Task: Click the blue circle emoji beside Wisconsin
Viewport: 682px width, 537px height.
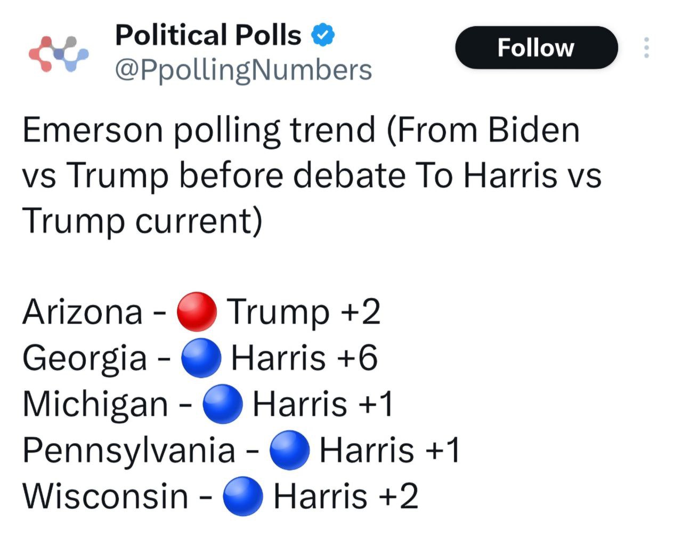Action: pos(243,496)
